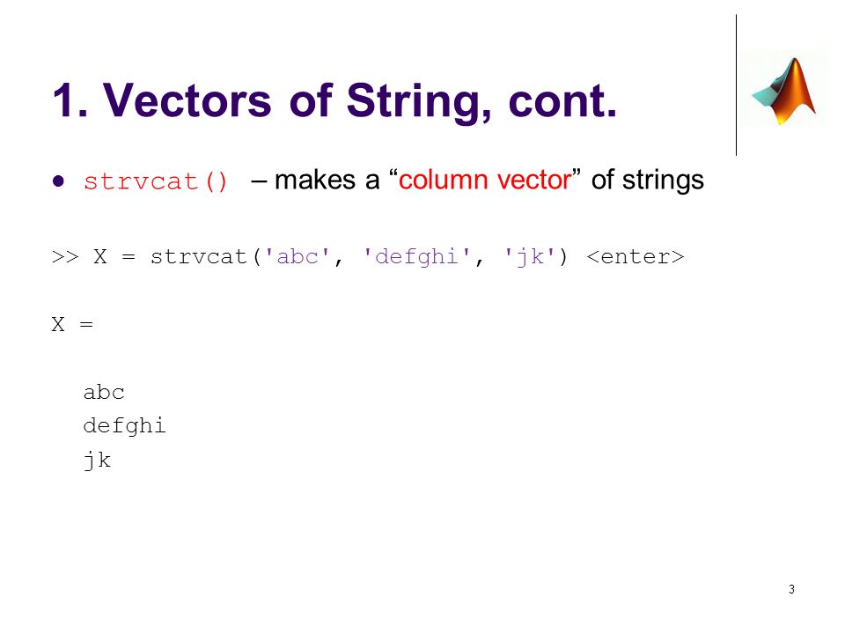
Task: Click the slide page number 3
Action: click(x=791, y=589)
